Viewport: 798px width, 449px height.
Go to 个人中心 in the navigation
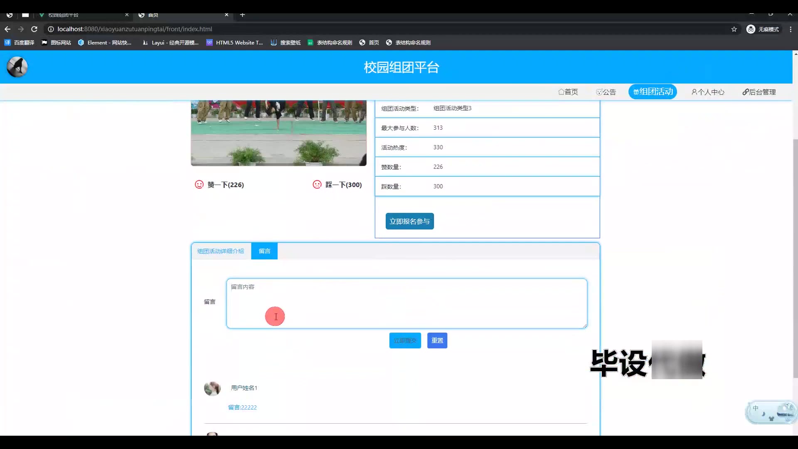(x=708, y=92)
